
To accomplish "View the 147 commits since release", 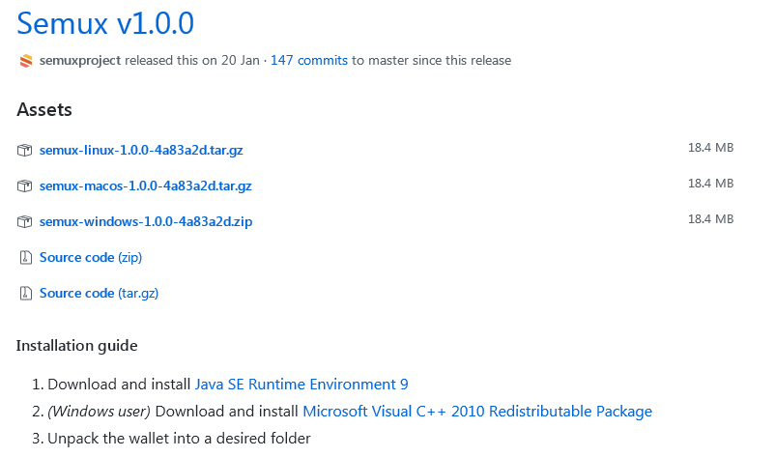I will pos(309,60).
